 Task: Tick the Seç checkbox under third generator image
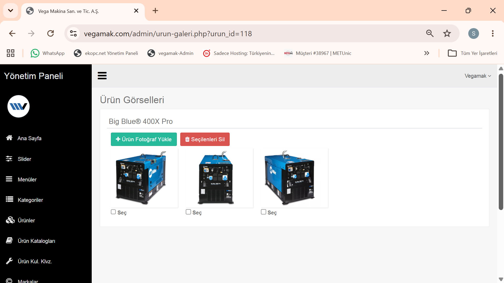pos(264,212)
